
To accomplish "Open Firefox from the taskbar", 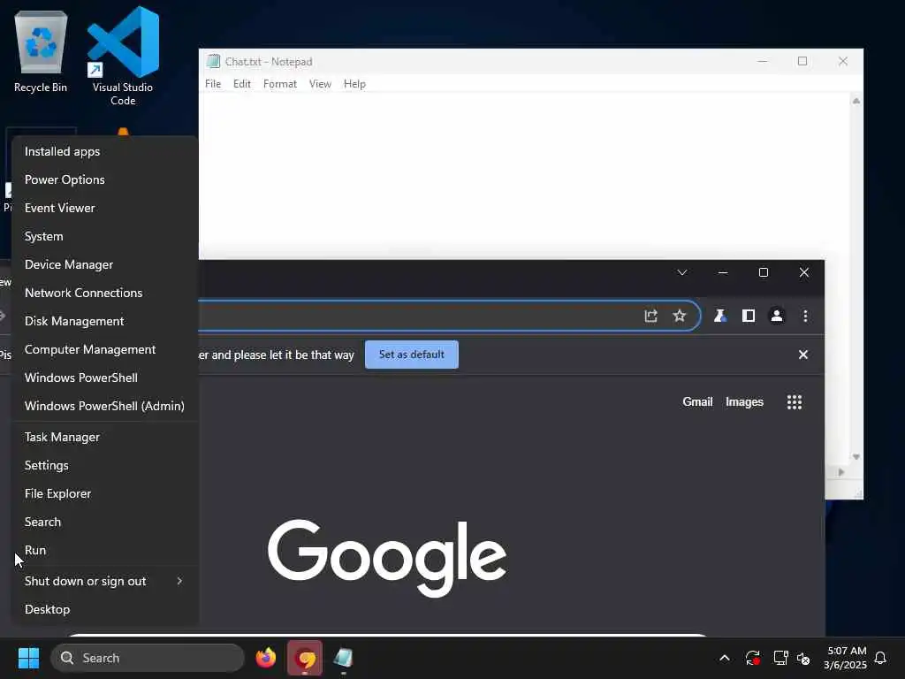I will 266,658.
